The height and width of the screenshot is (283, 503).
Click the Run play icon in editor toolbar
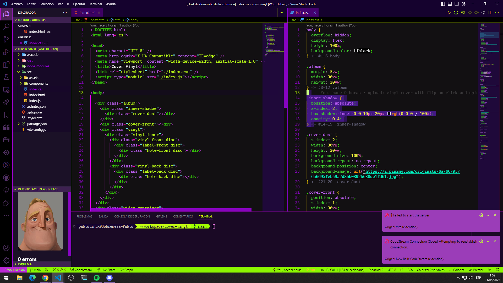[449, 13]
